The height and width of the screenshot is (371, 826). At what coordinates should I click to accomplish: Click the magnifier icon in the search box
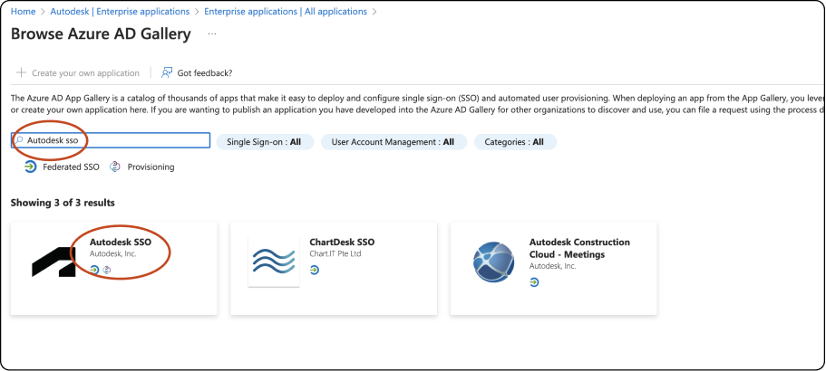(18, 141)
